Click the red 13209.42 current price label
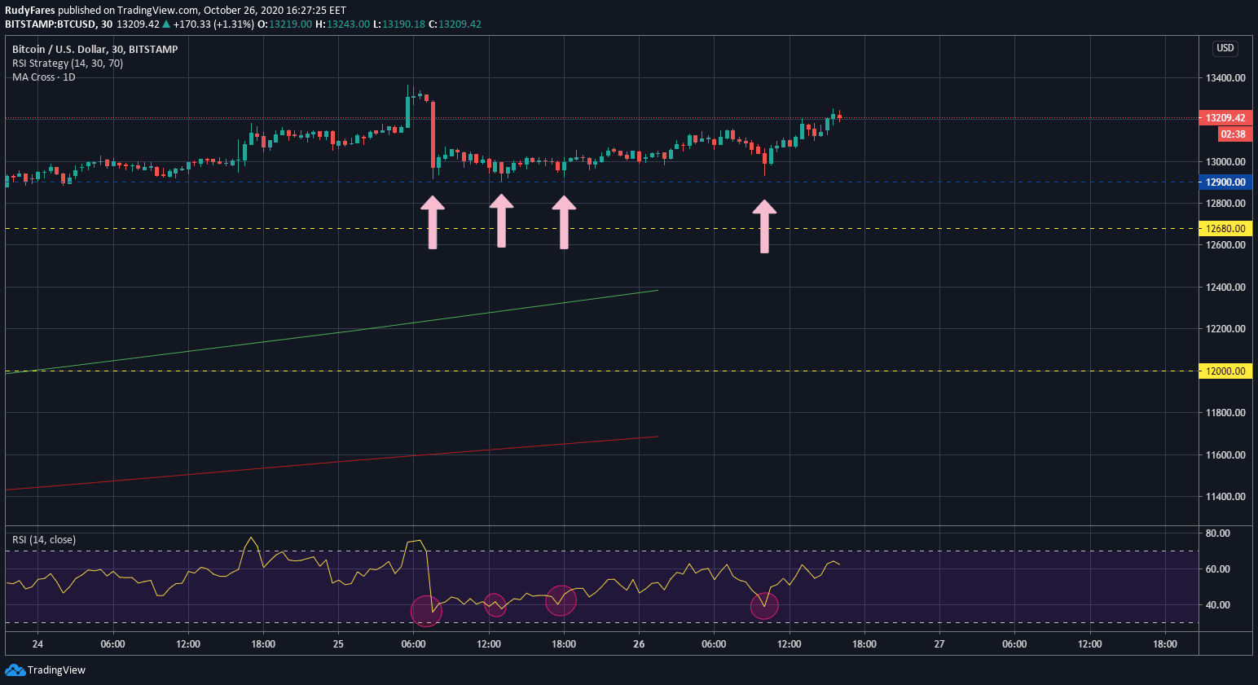This screenshot has height=685, width=1258. click(x=1225, y=118)
